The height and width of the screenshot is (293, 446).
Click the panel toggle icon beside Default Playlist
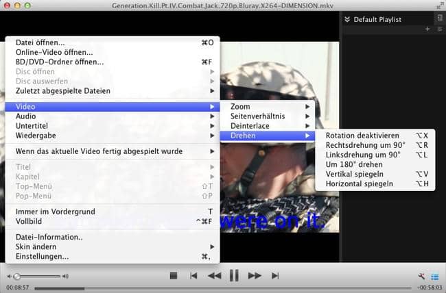pyautogui.click(x=440, y=18)
